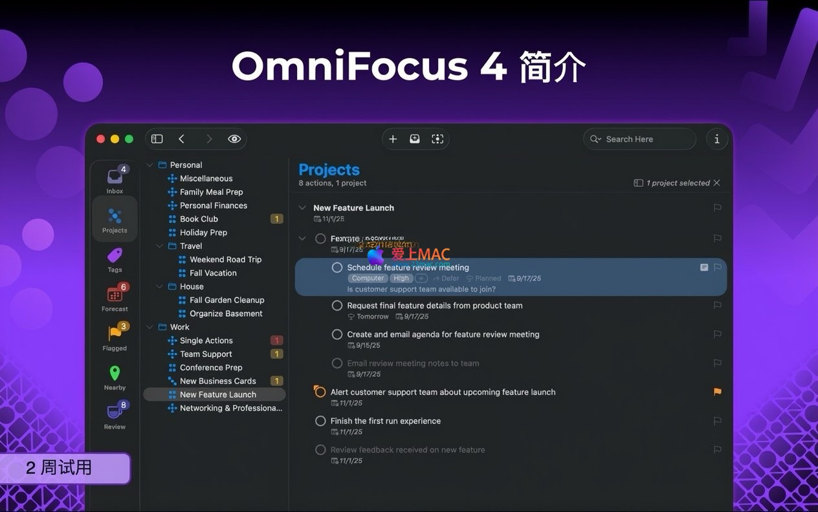This screenshot has height=512, width=818.
Task: Complete "Schedule feature review meeting" circle
Action: click(x=337, y=267)
